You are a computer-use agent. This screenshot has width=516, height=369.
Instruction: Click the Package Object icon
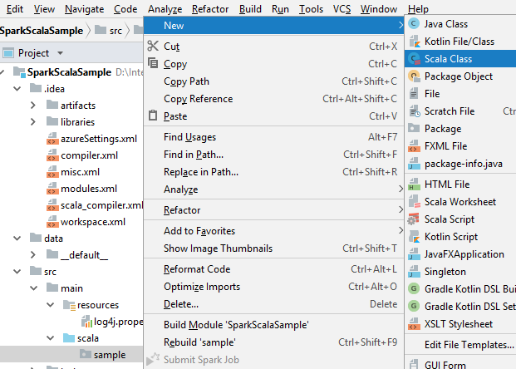[414, 76]
